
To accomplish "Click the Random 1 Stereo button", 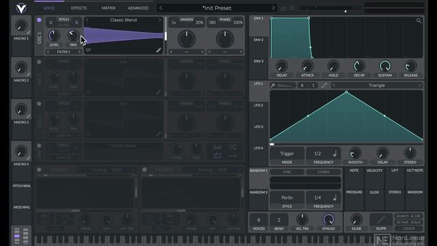I will (x=323, y=172).
